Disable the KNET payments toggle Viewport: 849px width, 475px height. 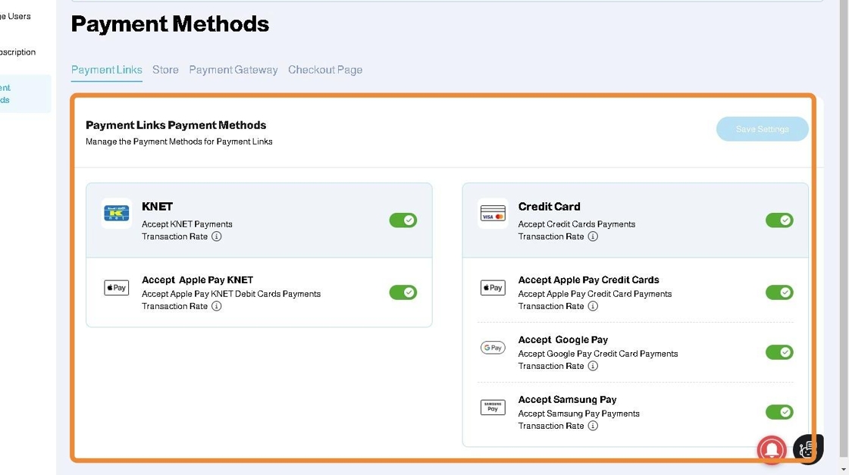pos(403,220)
